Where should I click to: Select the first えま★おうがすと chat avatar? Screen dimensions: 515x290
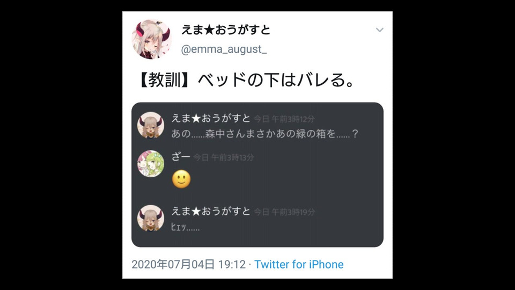coord(150,125)
